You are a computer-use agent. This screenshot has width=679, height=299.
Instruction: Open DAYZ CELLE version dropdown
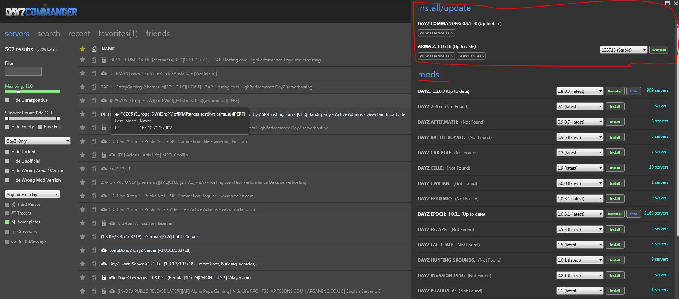(x=580, y=168)
